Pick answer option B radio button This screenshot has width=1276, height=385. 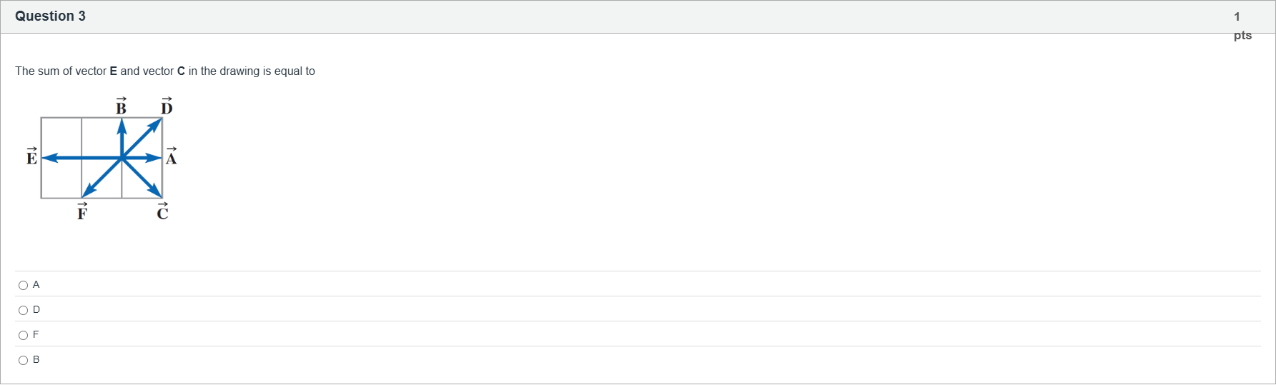[x=24, y=361]
